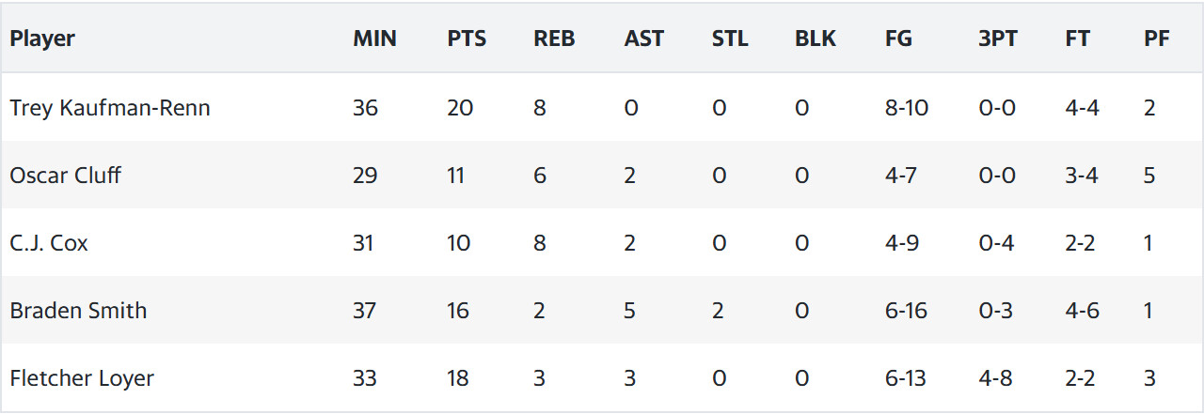
Task: Sort by the MIN column header
Action: click(x=374, y=39)
